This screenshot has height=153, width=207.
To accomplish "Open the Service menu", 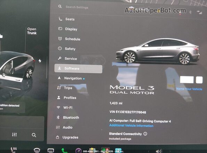I will click(x=67, y=58).
